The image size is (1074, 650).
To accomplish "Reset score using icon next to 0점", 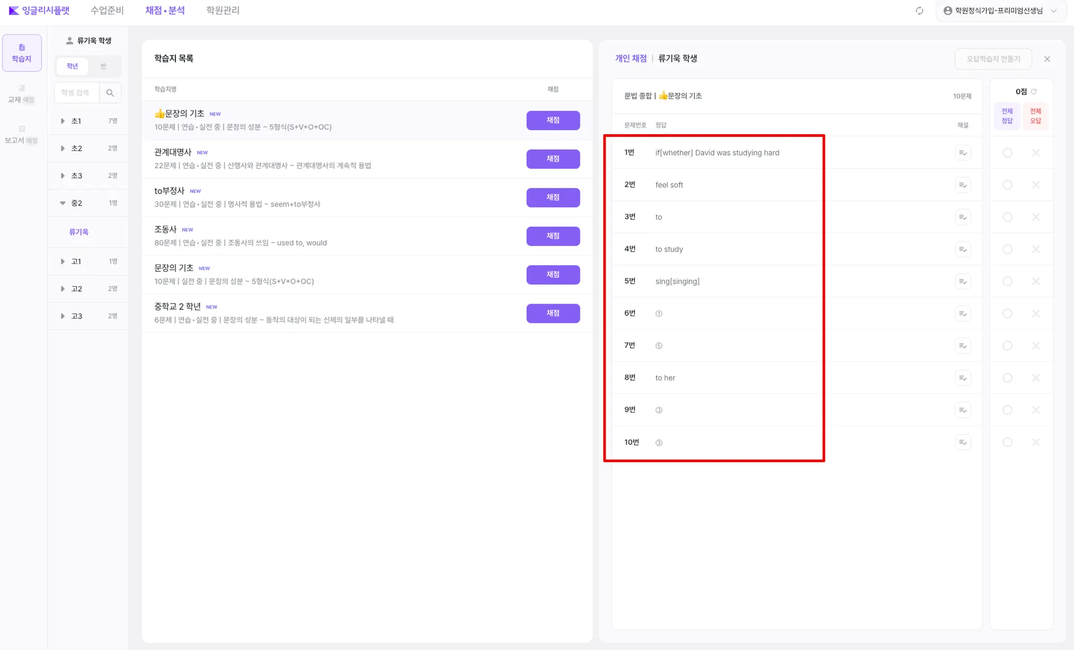I will [x=1034, y=92].
